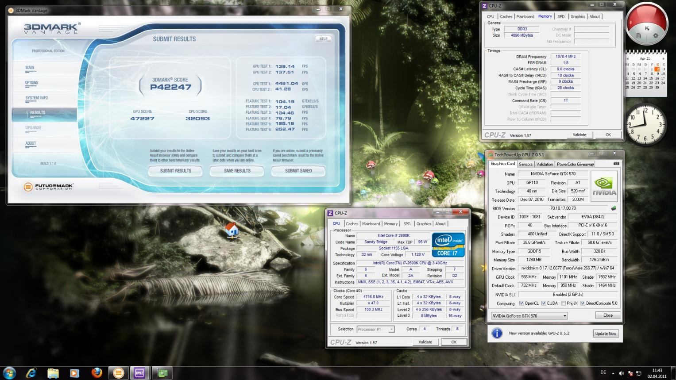
Task: Click the house icon on the desktop
Action: (232, 230)
